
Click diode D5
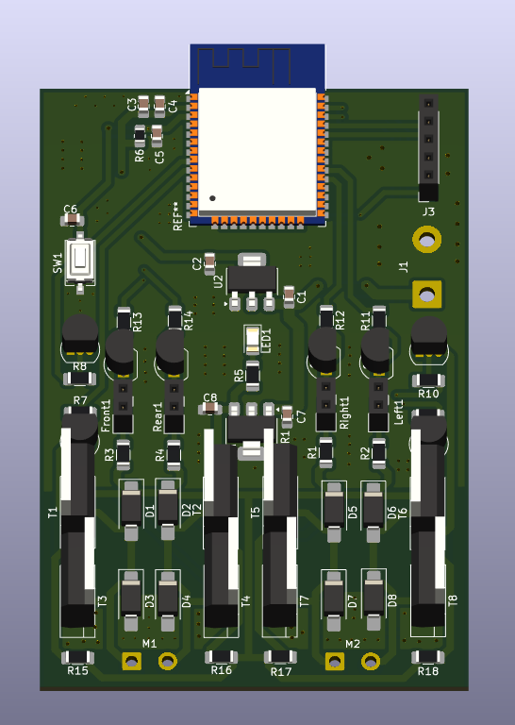tap(334, 512)
